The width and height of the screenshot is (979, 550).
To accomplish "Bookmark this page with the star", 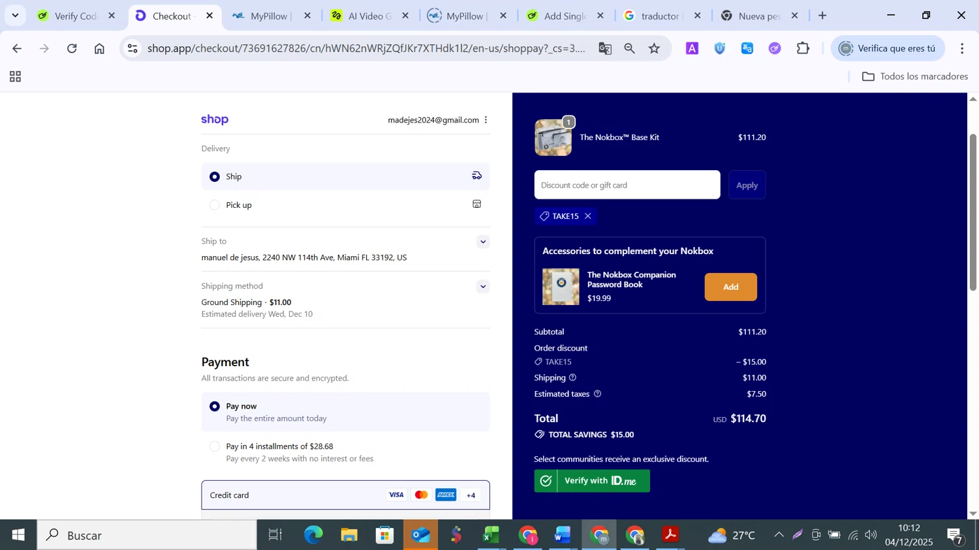I will [655, 48].
